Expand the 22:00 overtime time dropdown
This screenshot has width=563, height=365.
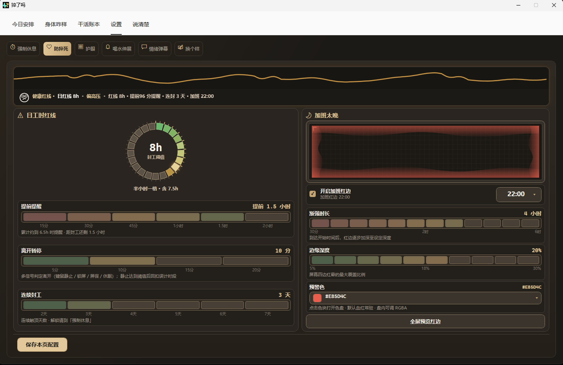[518, 194]
